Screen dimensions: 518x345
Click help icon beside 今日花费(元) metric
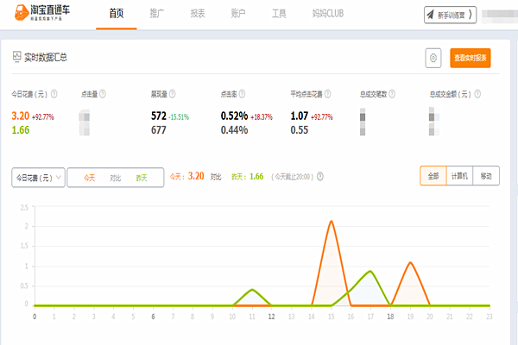click(54, 94)
